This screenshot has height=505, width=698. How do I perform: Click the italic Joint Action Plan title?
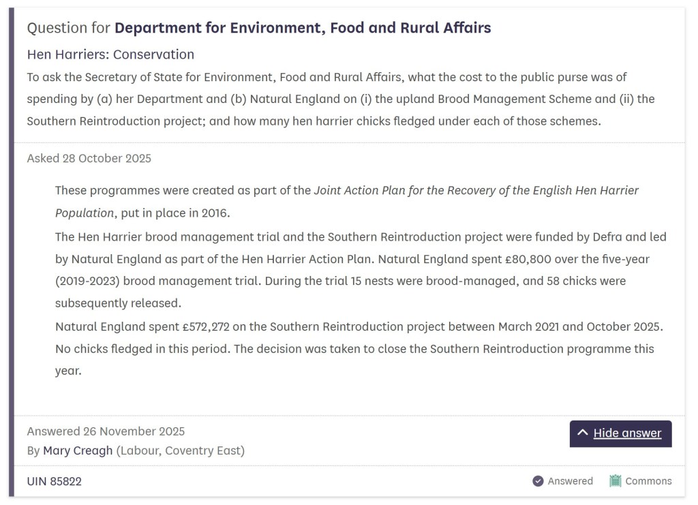click(476, 190)
